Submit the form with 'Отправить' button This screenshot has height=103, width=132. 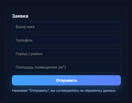coord(66,80)
